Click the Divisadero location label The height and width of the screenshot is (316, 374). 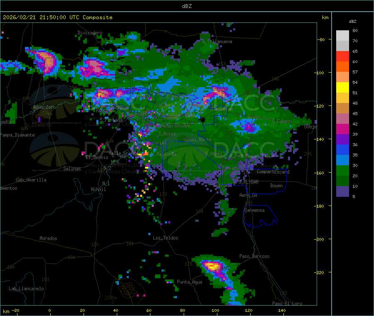pos(90,33)
